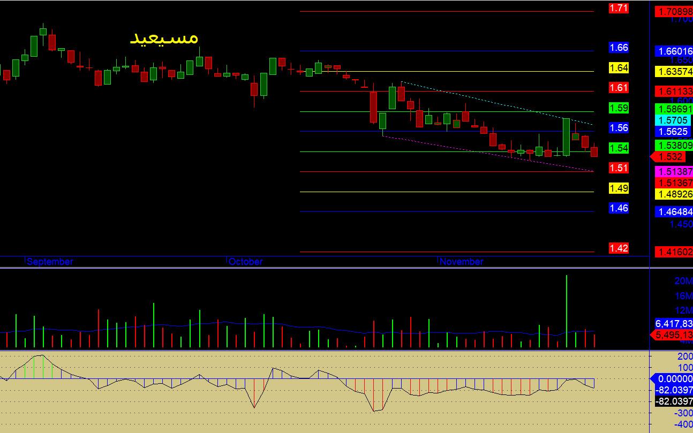The width and height of the screenshot is (693, 433).
Task: Click the 1.450 price scale value
Action: pyautogui.click(x=681, y=224)
